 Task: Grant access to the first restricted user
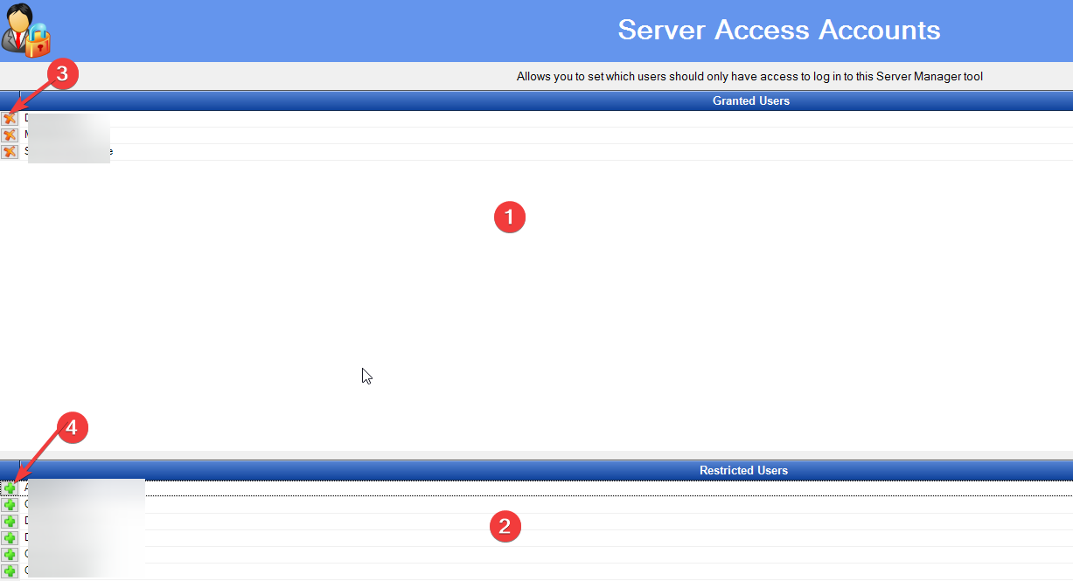(x=10, y=488)
